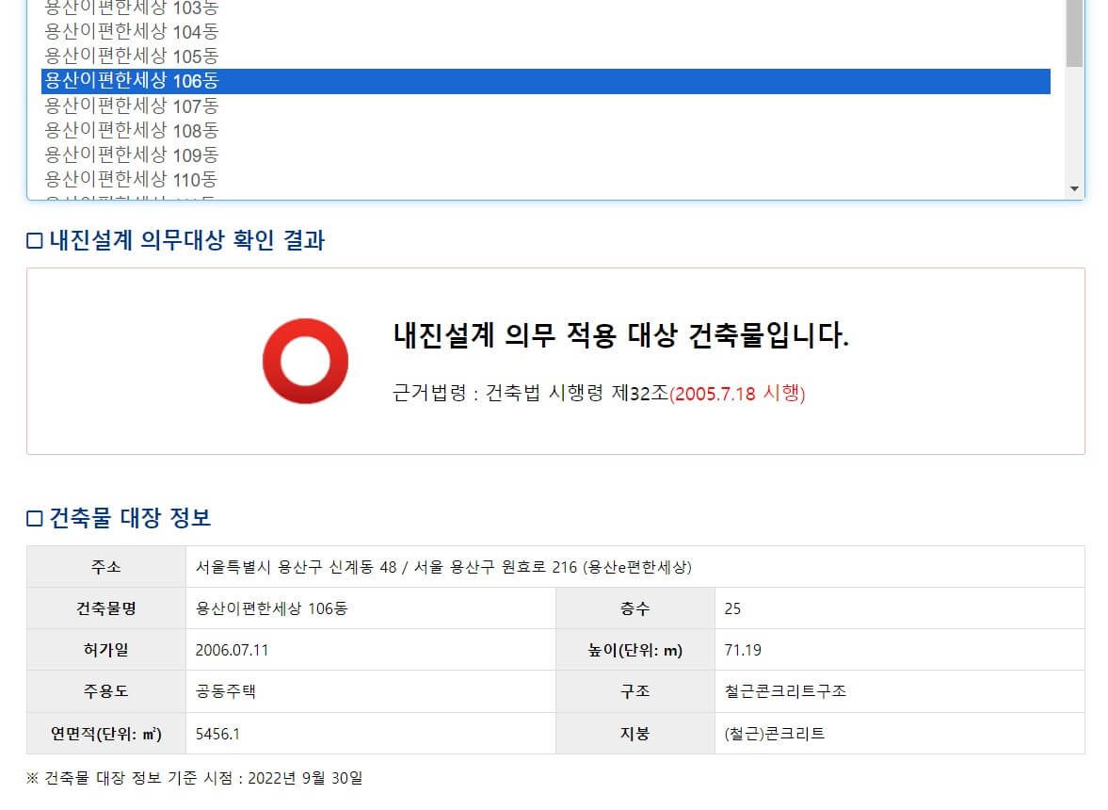The height and width of the screenshot is (810, 1108).
Task: Click the 층수 value showing 25
Action: 733,608
